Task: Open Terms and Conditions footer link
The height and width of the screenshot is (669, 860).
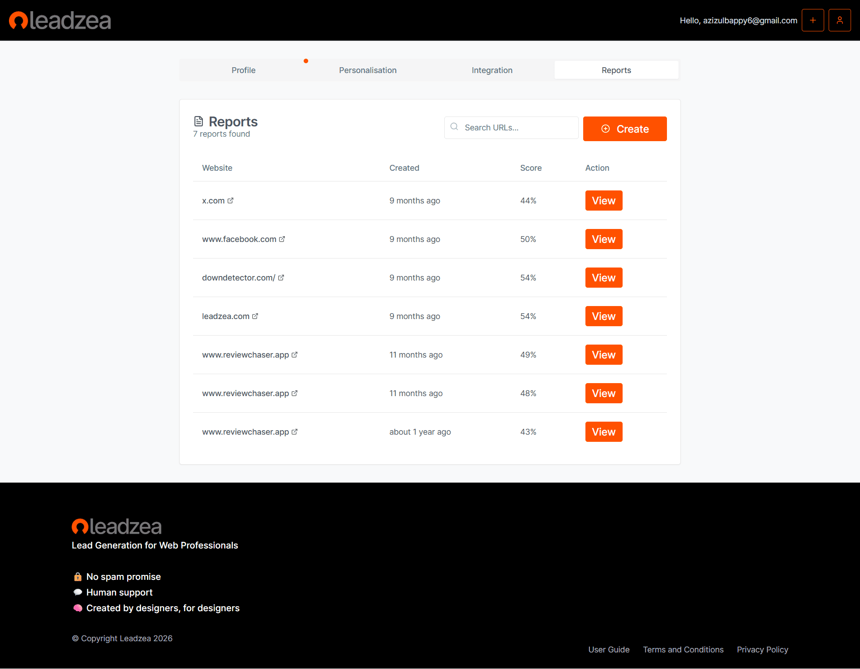Action: pos(683,650)
